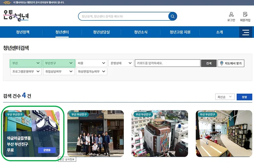Viewport: 254px width, 163px height.
Task: Click the 지도에서 찾기 map pin button
Action: click(x=231, y=63)
